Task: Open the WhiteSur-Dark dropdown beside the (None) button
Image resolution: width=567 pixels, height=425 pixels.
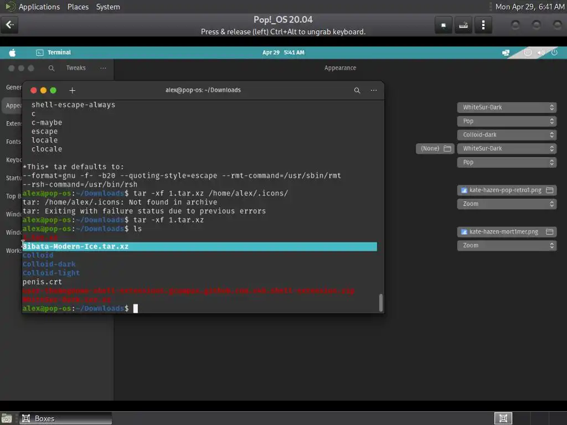Action: [x=507, y=148]
